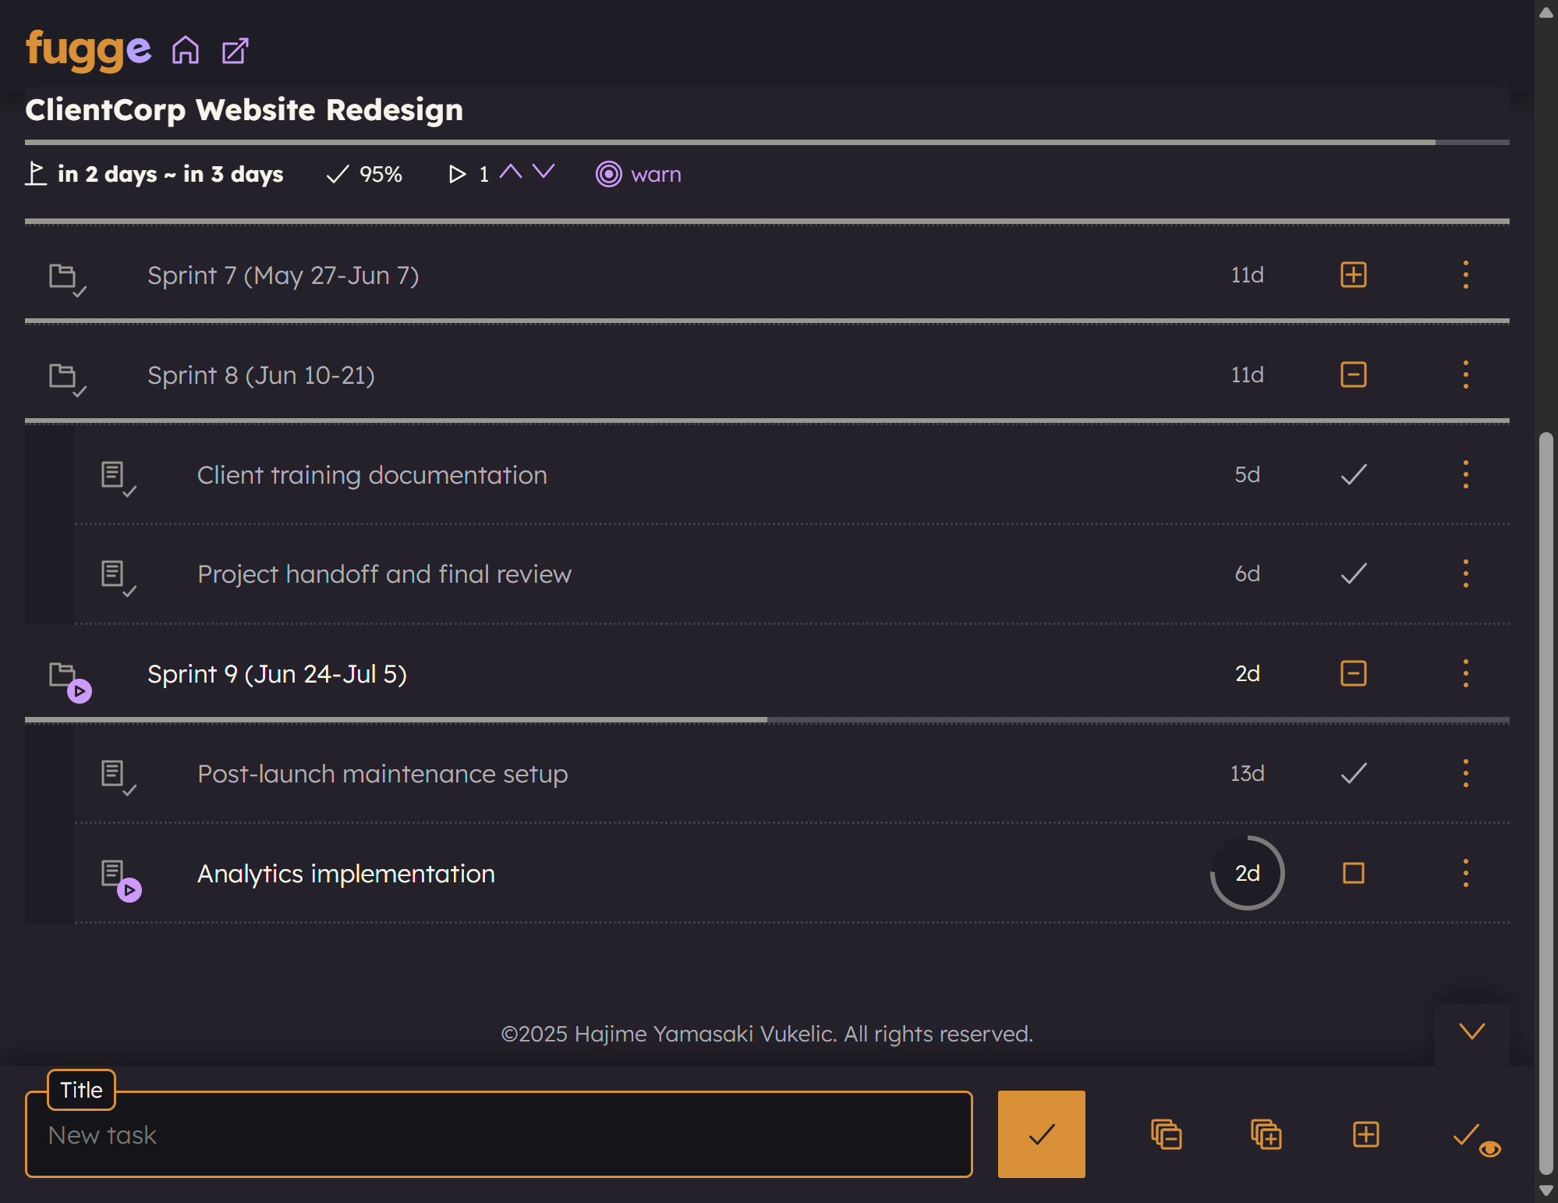Click the warn target icon

(x=609, y=174)
